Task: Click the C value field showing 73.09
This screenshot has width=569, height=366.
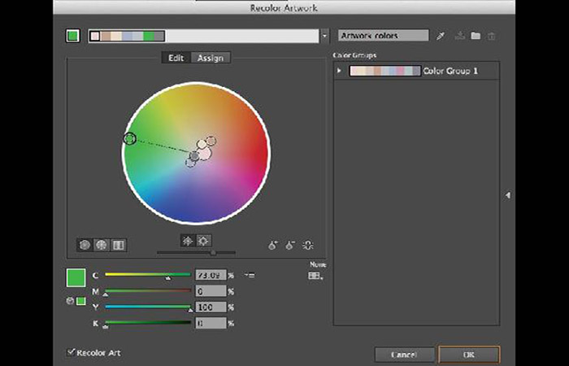Action: point(211,275)
